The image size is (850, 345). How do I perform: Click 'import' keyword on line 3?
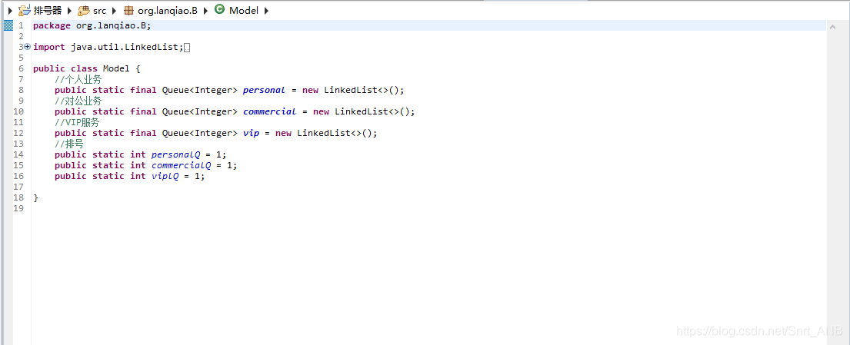tap(49, 47)
